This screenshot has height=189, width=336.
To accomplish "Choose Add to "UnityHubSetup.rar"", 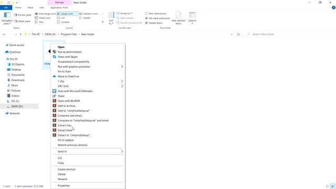I will point(88,111).
